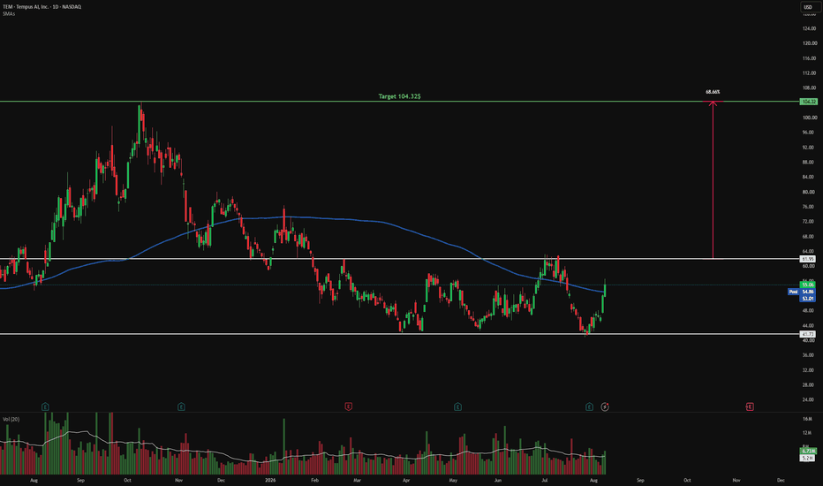Open the red earnings marker near late February

348,406
